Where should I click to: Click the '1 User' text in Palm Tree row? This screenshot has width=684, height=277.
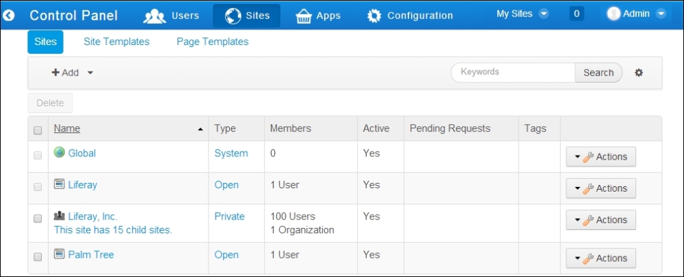coord(285,254)
